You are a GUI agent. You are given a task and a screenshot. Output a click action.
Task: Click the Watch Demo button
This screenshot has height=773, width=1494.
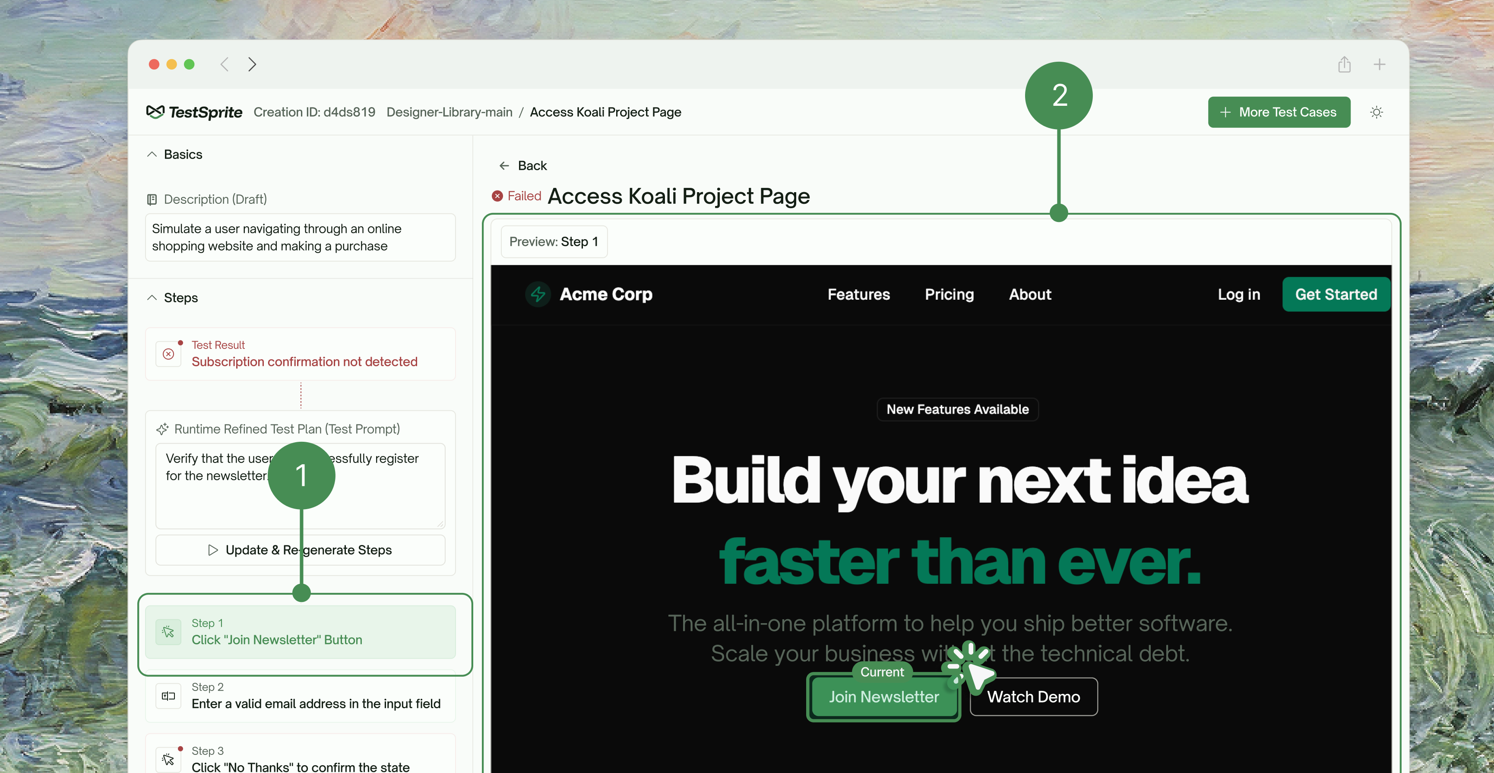point(1034,697)
